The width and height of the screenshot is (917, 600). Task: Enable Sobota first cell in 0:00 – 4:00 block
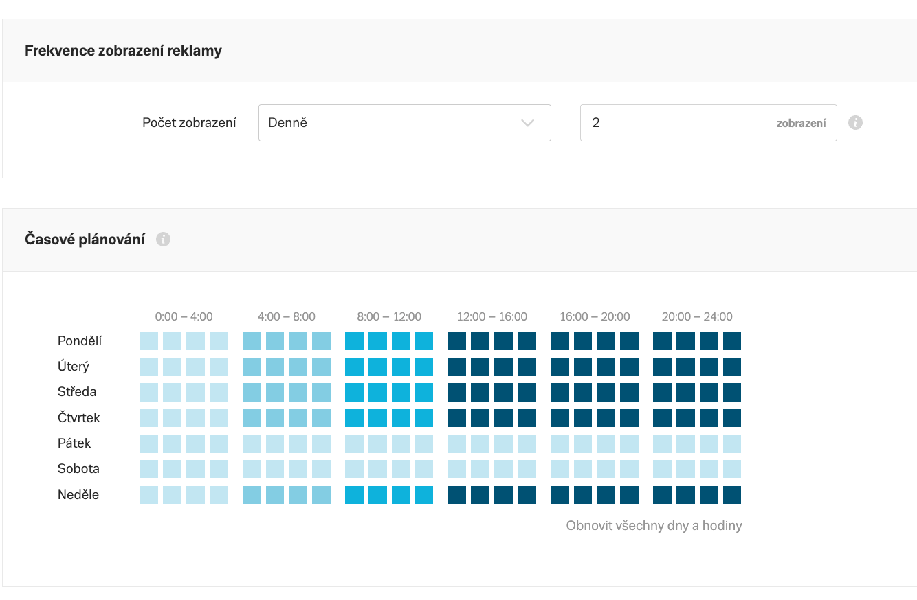pos(149,469)
